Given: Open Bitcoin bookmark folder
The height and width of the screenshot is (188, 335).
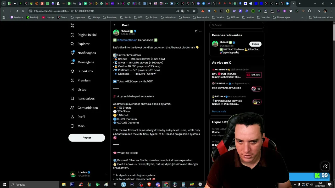Looking at the screenshot, I should 126,17.
